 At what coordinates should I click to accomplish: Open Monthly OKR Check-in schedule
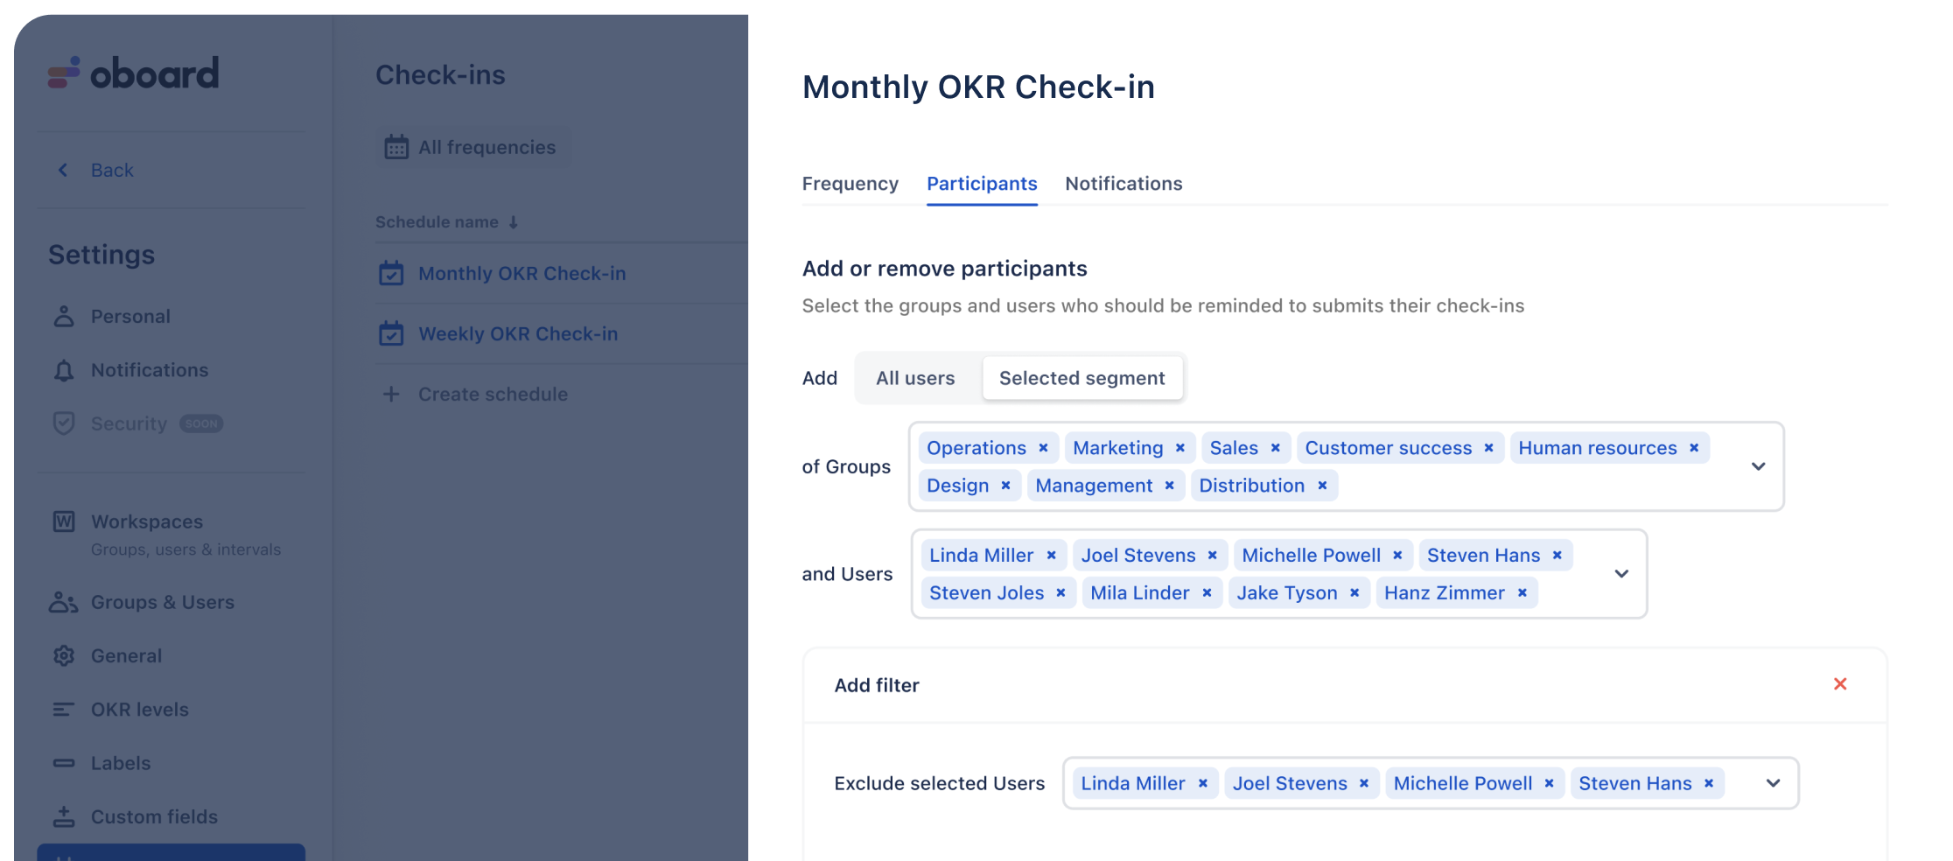[x=522, y=273]
